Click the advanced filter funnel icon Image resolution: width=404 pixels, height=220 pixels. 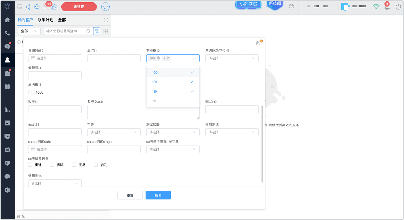pyautogui.click(x=97, y=31)
